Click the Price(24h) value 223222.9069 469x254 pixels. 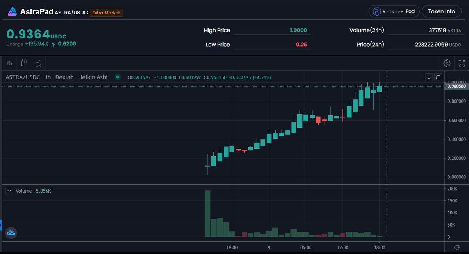coord(431,44)
